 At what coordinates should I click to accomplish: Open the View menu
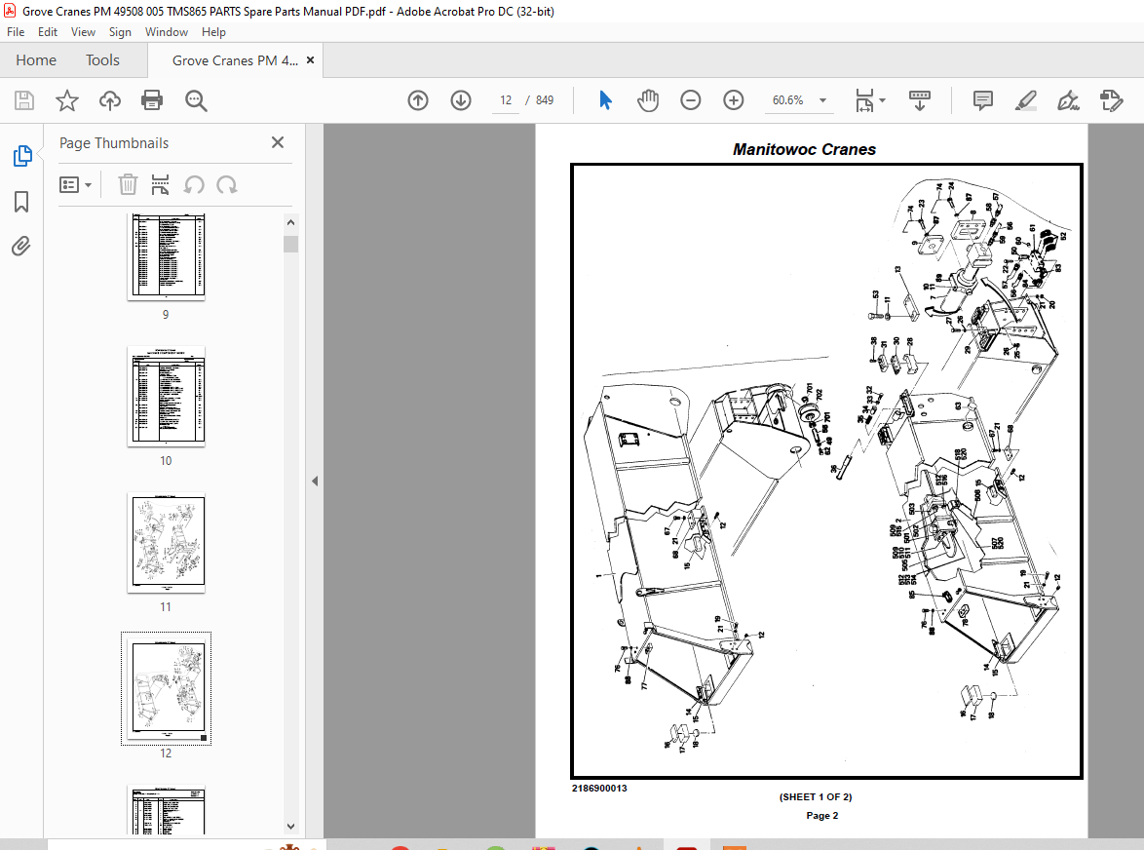[x=83, y=32]
